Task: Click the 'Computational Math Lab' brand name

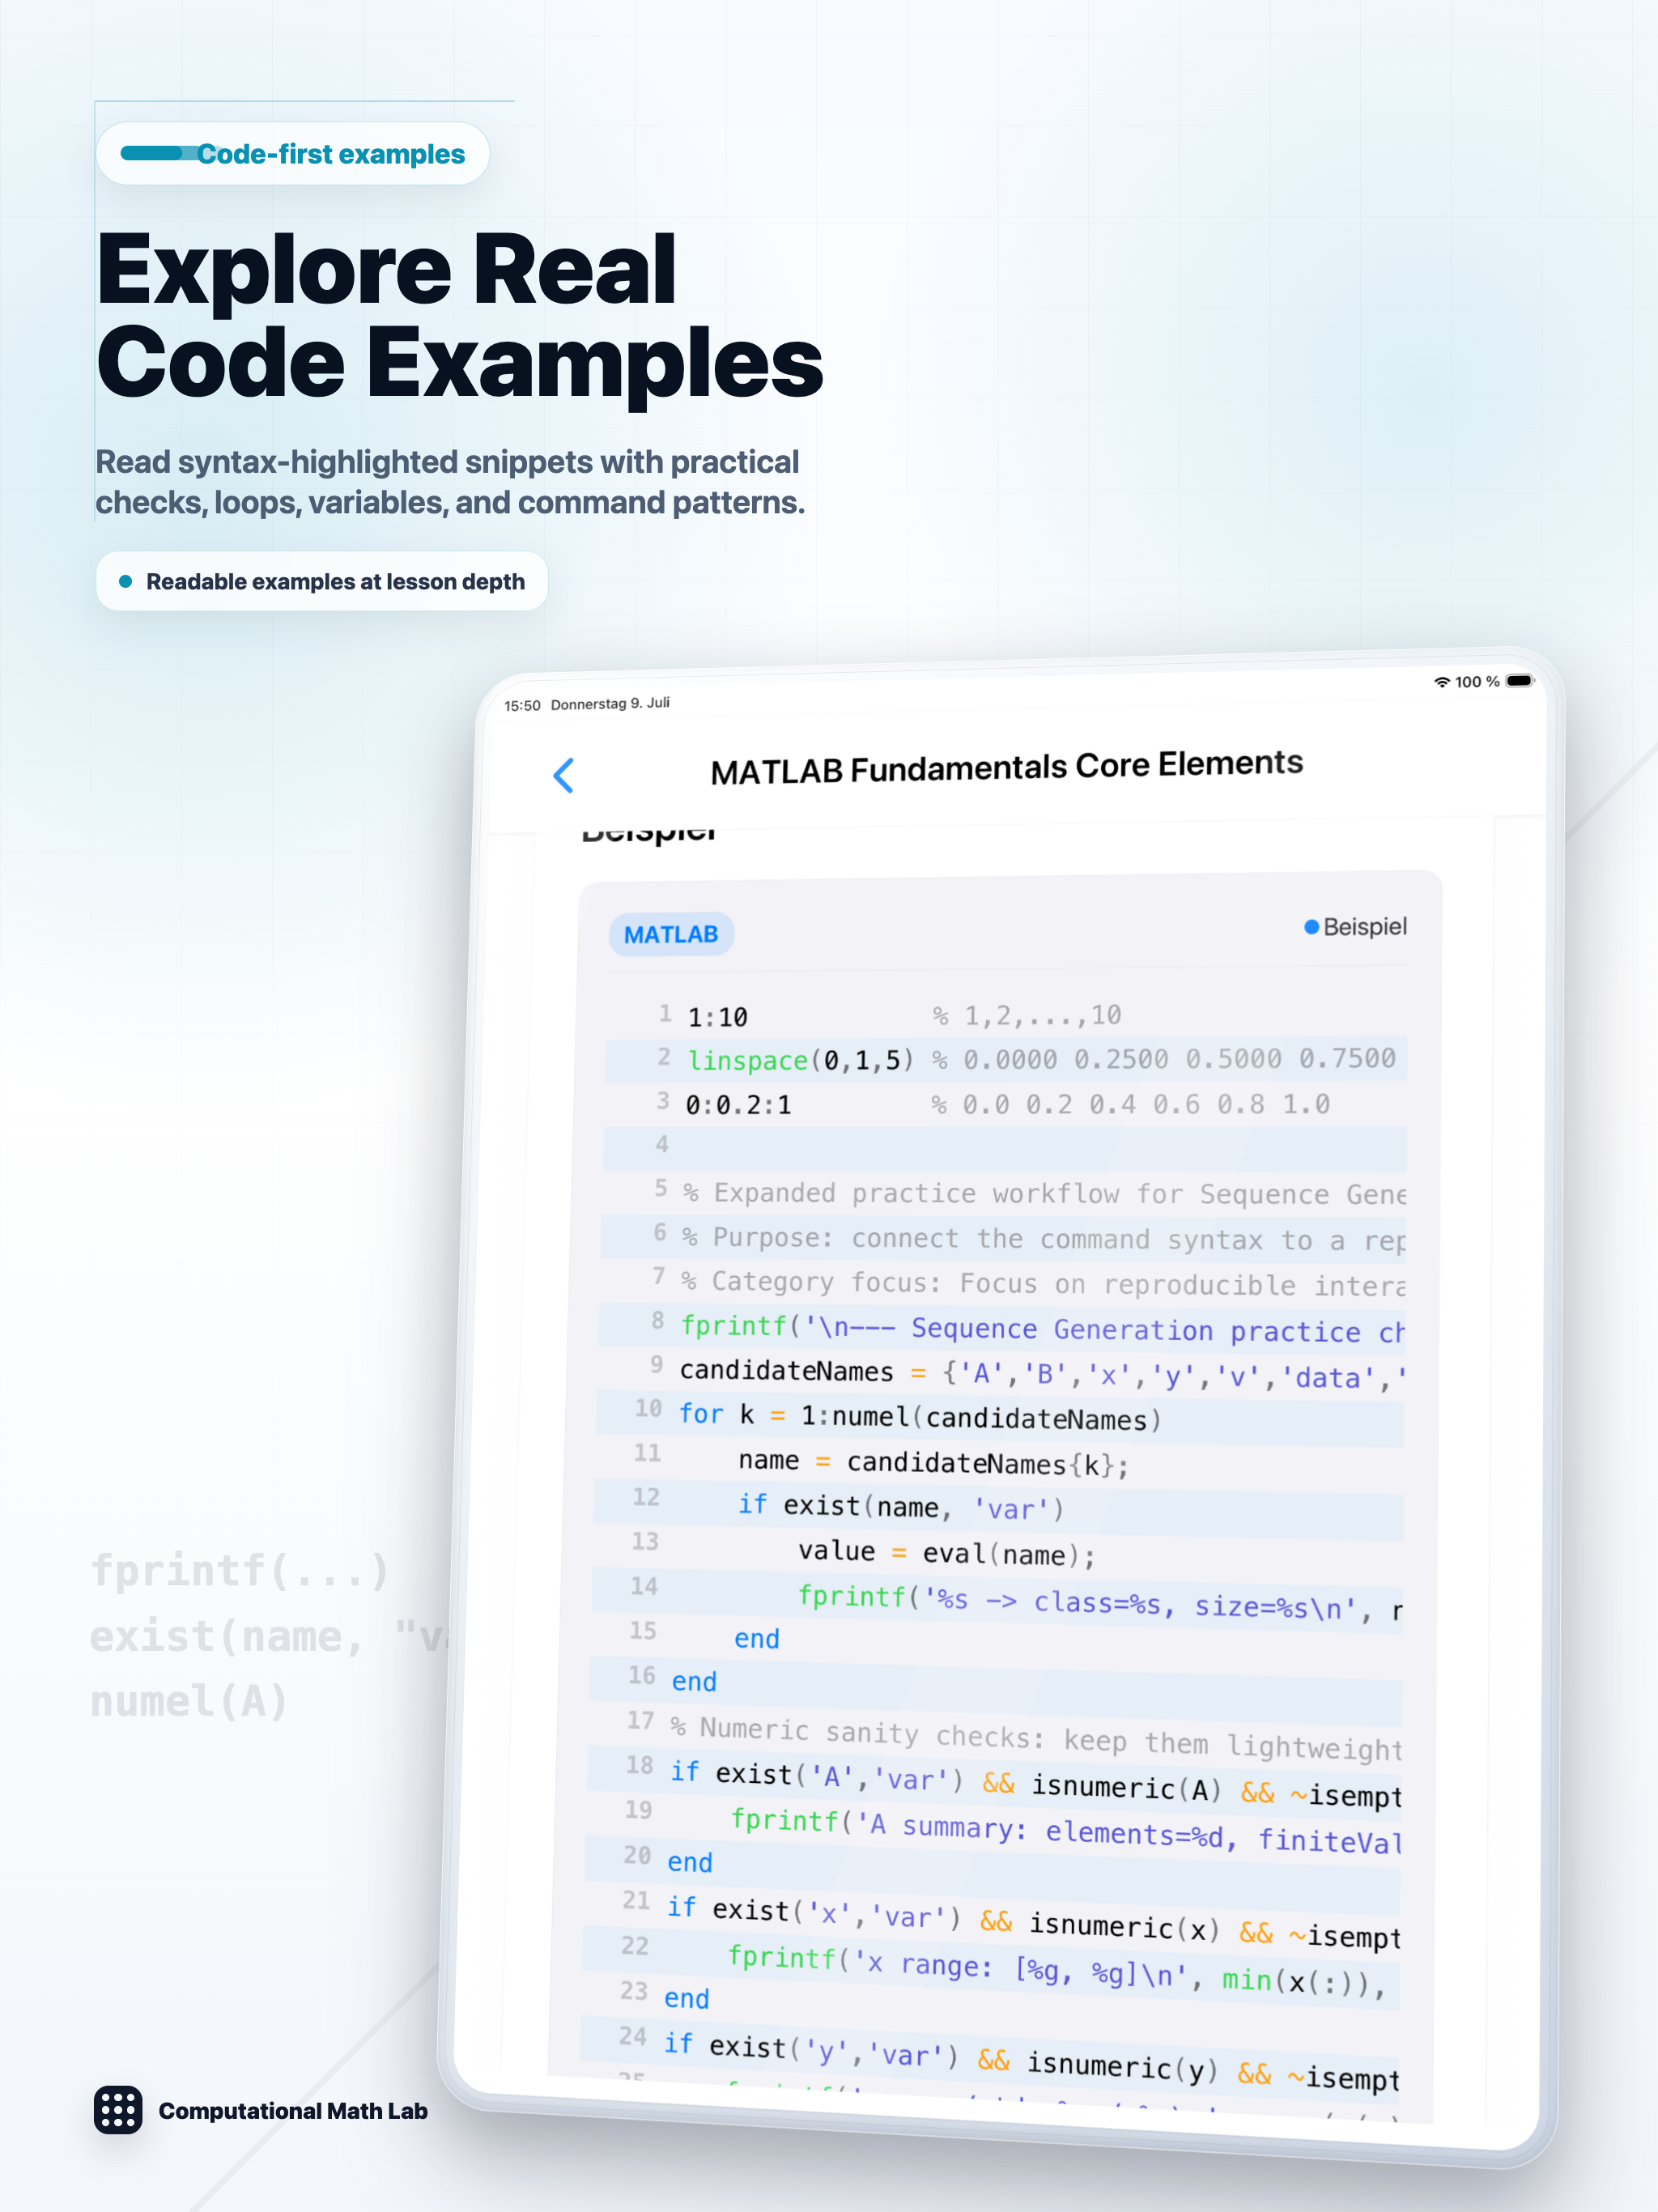Action: point(293,2111)
